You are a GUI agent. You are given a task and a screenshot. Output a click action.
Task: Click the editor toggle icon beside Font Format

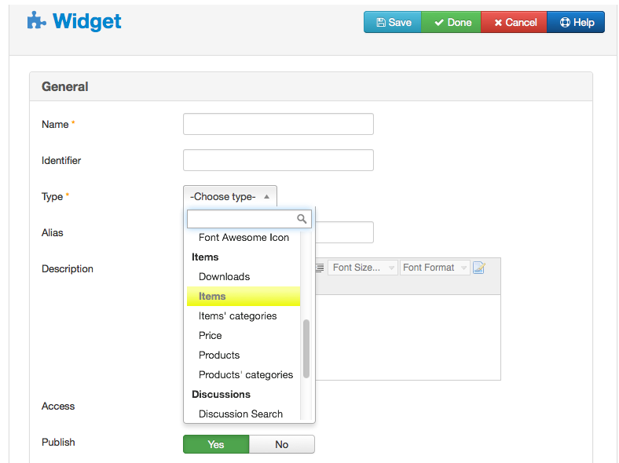479,268
